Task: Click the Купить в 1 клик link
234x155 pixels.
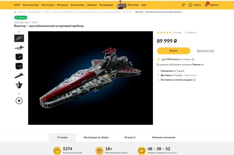Action: point(205,51)
